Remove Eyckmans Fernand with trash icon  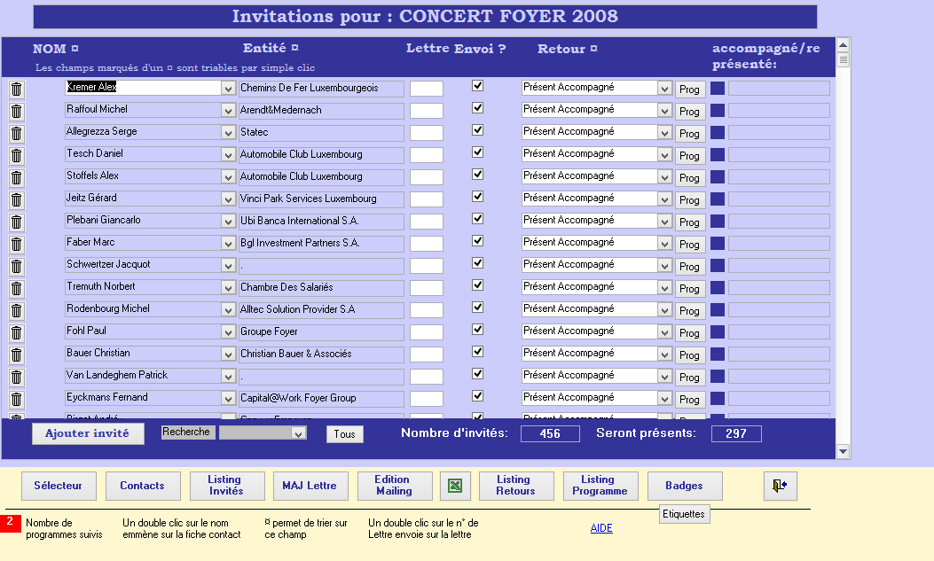click(17, 399)
